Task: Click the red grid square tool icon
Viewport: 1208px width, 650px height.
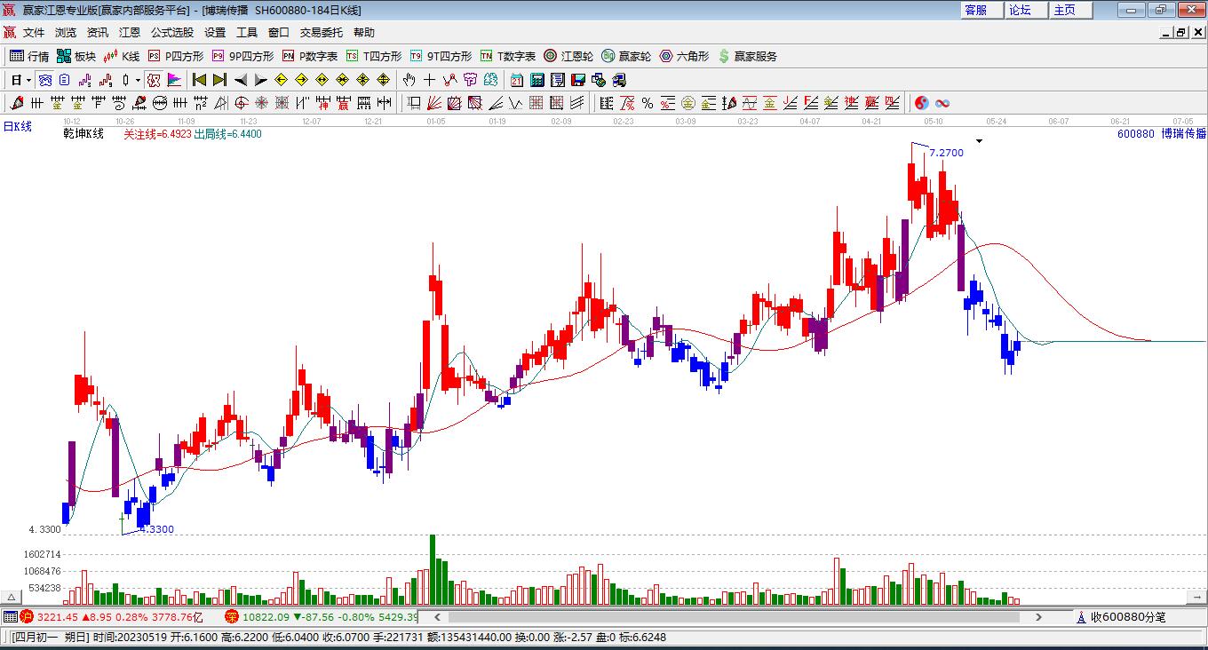Action: (x=536, y=103)
